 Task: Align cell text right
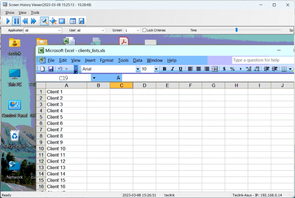coord(207,69)
